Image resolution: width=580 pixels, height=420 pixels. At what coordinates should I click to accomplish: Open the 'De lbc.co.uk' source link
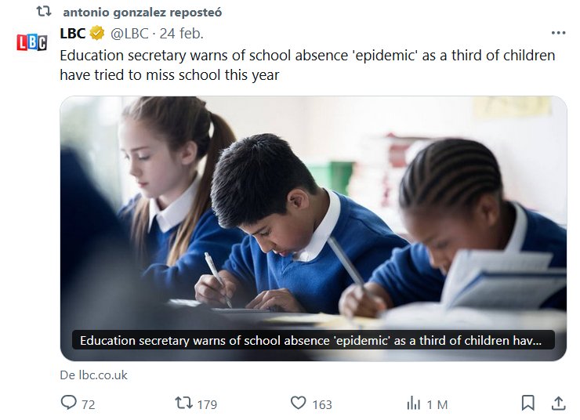94,375
